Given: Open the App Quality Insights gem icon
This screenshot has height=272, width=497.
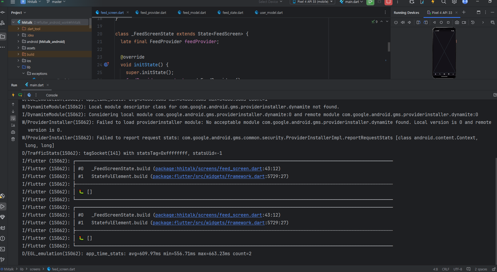Looking at the screenshot, I should click(3, 217).
